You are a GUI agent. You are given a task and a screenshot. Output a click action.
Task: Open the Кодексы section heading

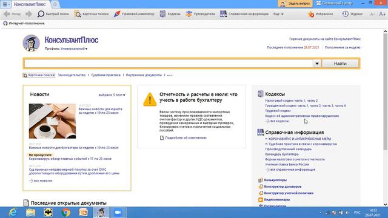point(275,94)
